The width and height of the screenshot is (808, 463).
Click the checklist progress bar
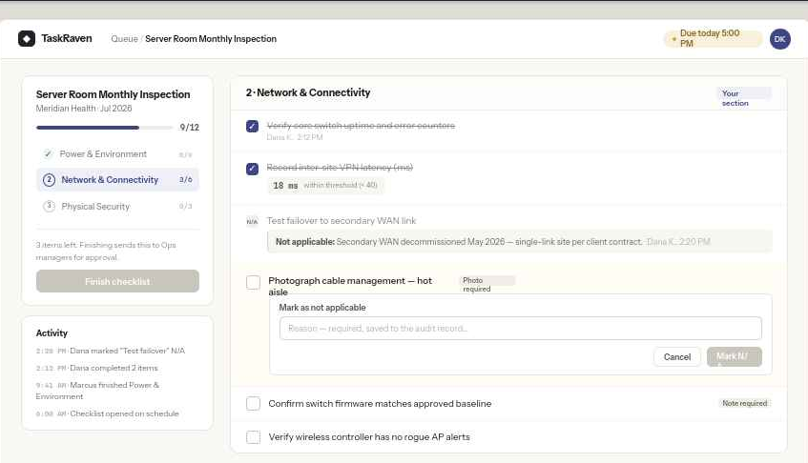pos(105,127)
